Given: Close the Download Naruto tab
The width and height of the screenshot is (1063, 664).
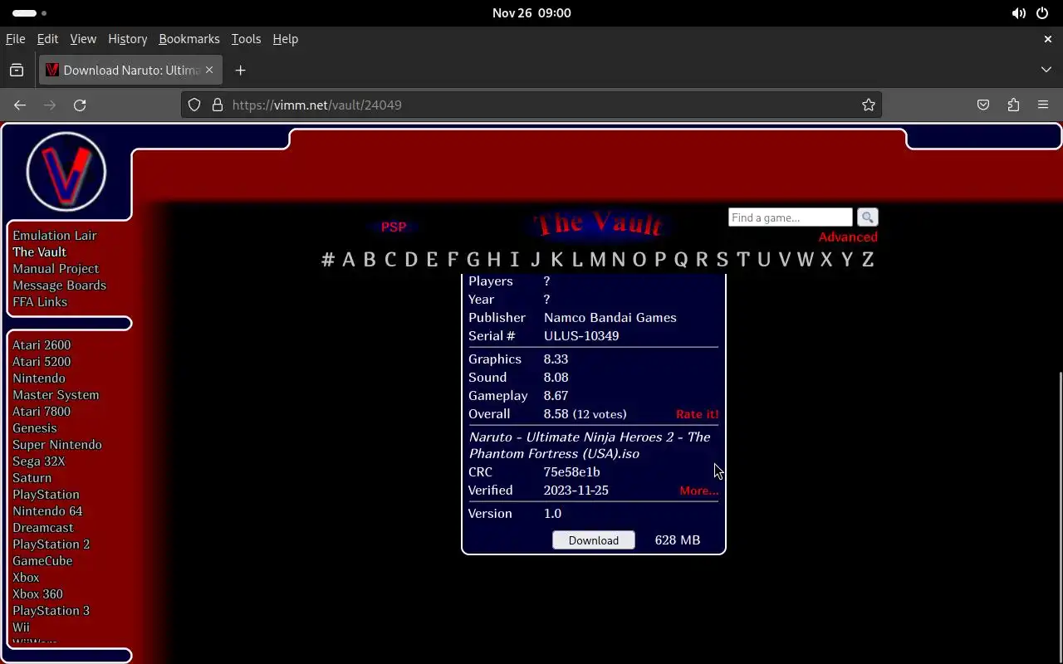Looking at the screenshot, I should pos(209,70).
